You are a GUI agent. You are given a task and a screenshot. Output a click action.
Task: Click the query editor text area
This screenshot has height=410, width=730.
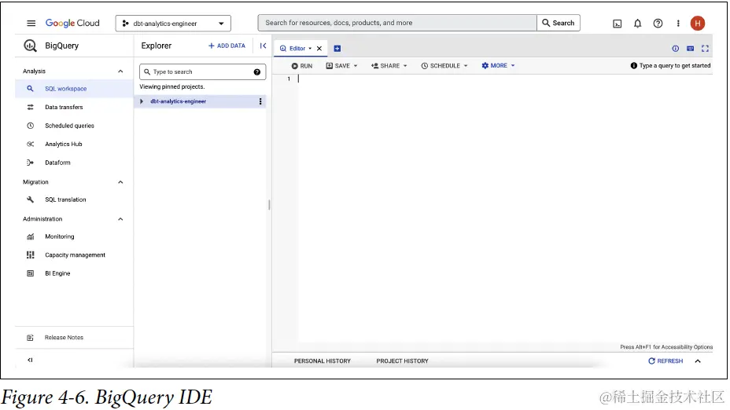505,209
